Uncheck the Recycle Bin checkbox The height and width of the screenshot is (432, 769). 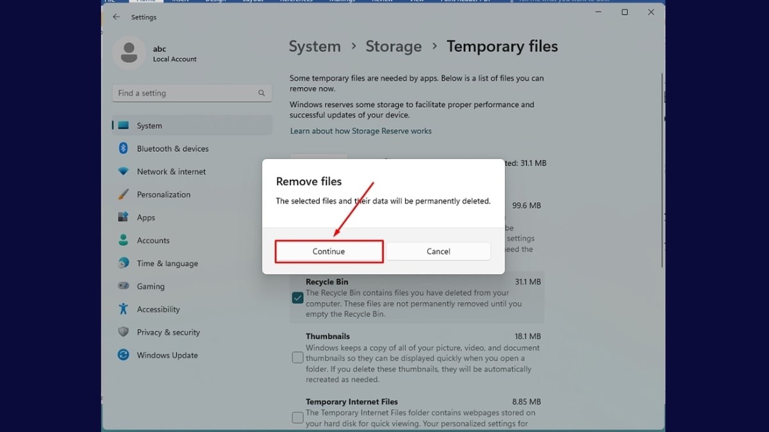coord(297,298)
